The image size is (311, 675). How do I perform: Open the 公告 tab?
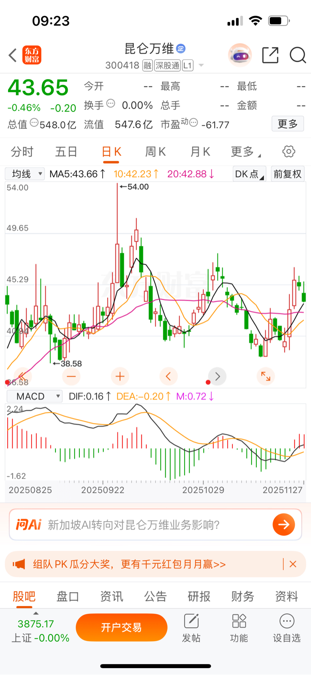click(155, 596)
